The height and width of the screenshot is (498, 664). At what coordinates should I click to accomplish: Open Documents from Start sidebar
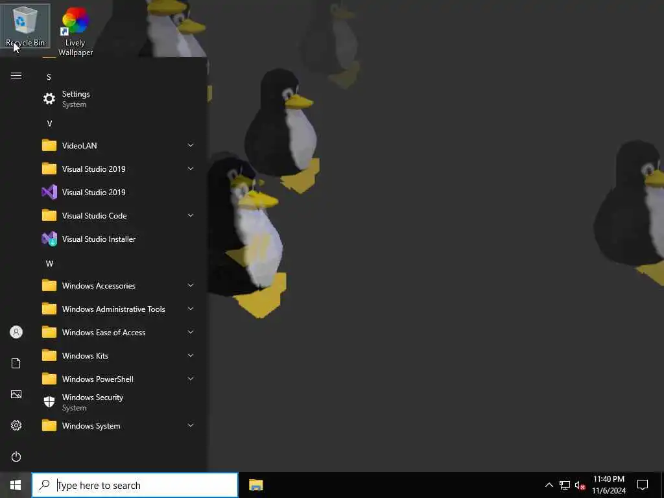(16, 363)
